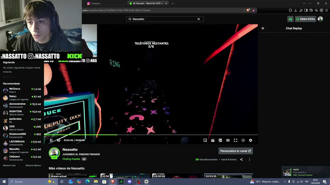The height and width of the screenshot is (185, 330).
Task: Open playback speed control
Action: pyautogui.click(x=243, y=140)
